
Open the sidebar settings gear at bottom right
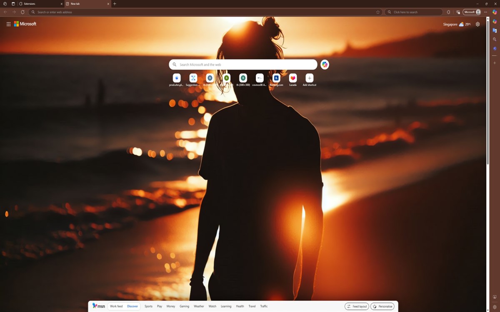[x=494, y=307]
